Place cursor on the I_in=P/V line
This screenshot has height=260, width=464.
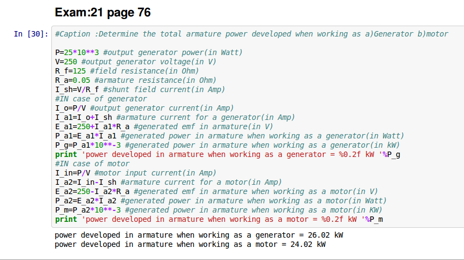pyautogui.click(x=135, y=173)
